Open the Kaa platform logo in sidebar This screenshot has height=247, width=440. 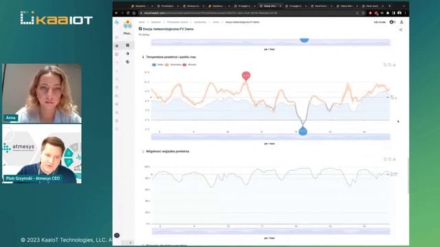coord(117,23)
